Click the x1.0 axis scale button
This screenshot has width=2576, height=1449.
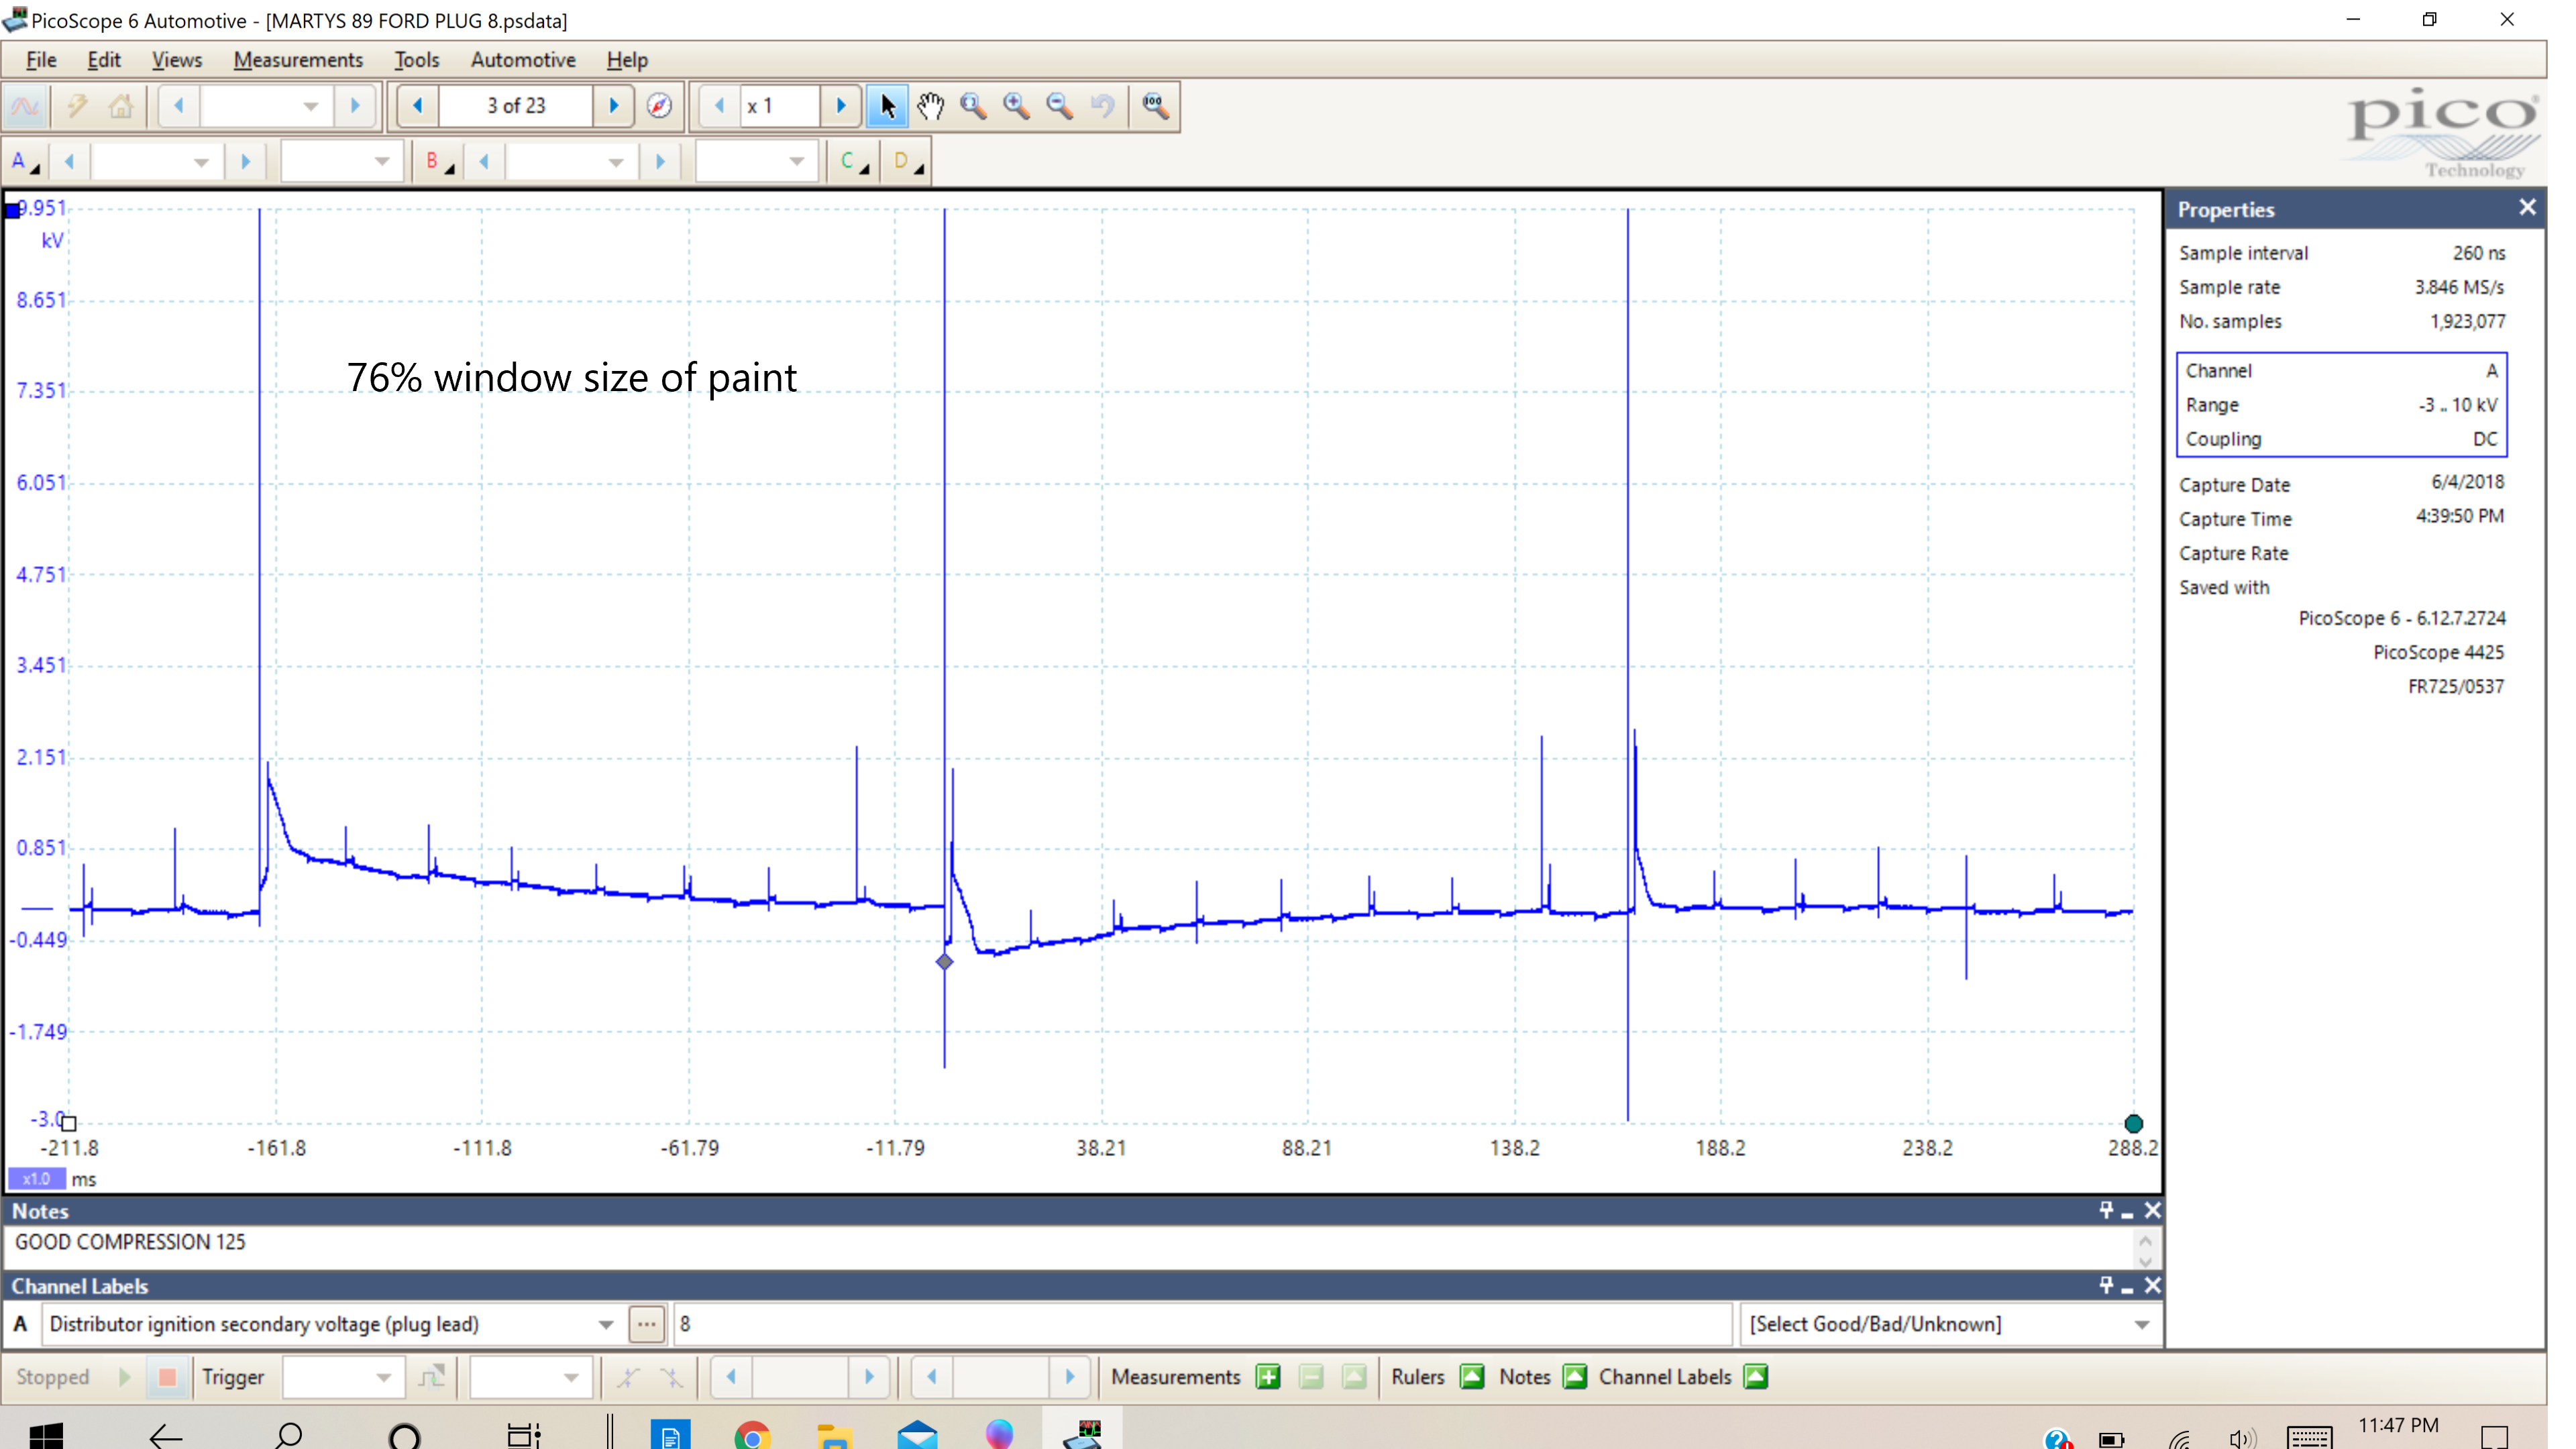click(x=36, y=1179)
